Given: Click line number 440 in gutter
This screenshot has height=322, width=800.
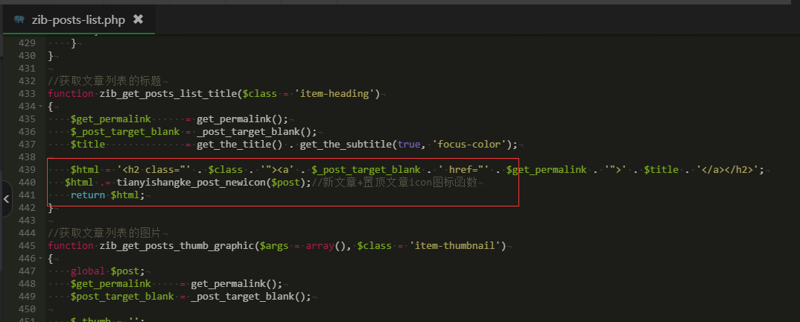Looking at the screenshot, I should (27, 182).
